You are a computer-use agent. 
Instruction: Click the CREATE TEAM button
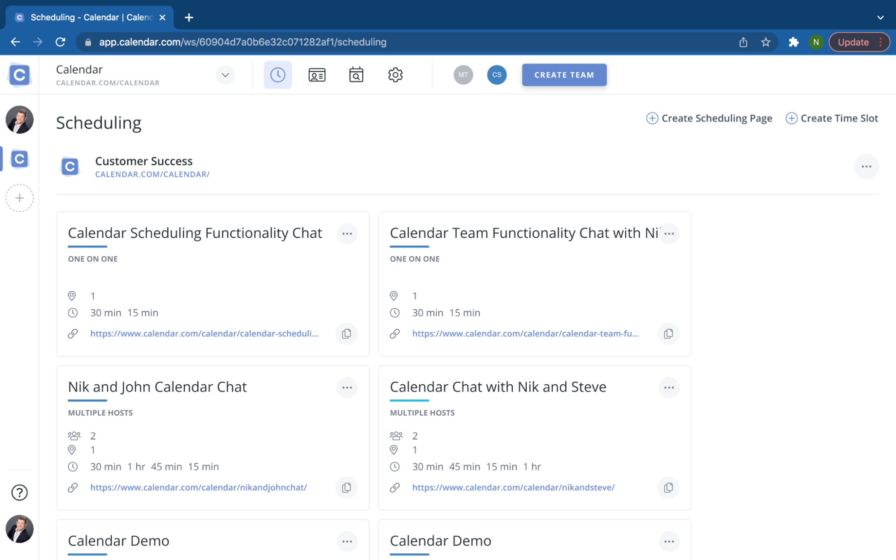click(x=564, y=75)
